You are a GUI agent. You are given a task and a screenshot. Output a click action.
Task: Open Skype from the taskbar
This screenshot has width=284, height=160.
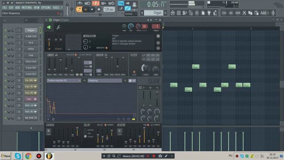18,156
